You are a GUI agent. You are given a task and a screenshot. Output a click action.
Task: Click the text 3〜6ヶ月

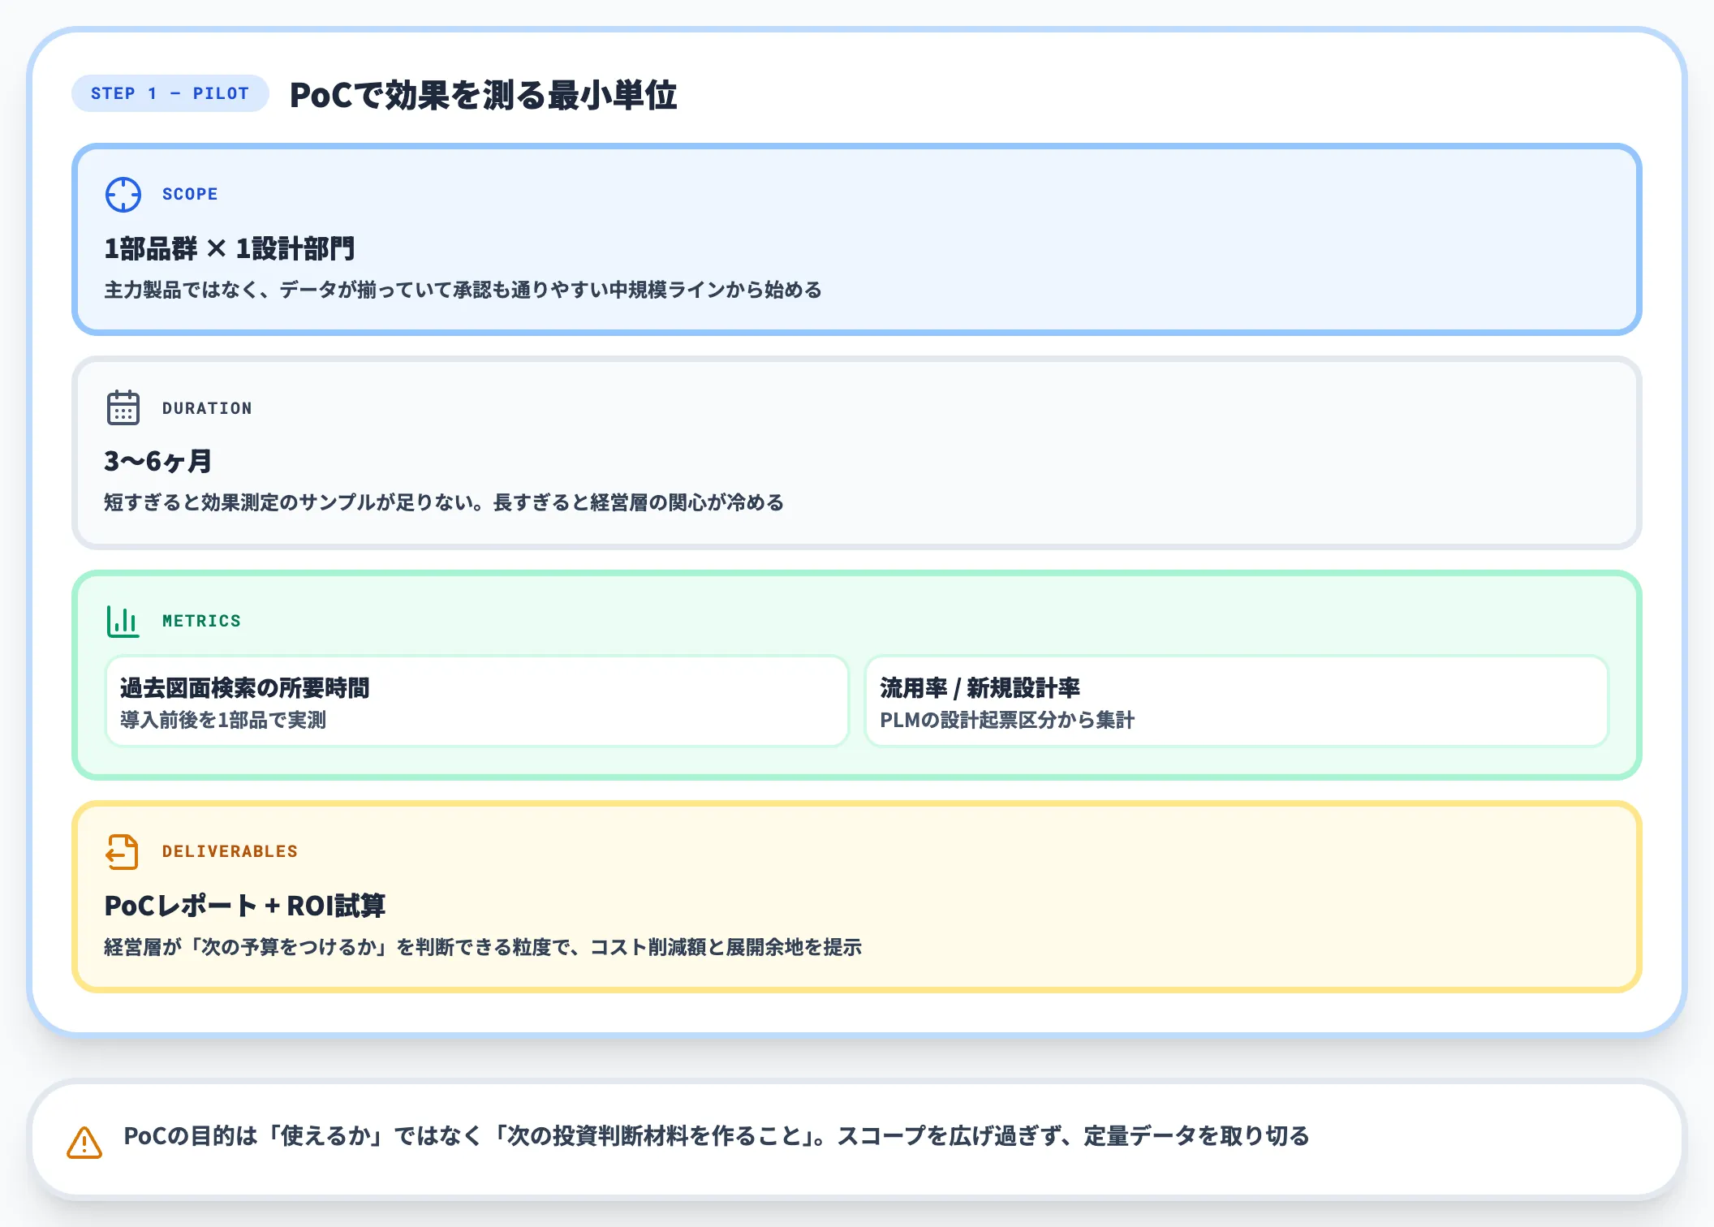(x=158, y=461)
